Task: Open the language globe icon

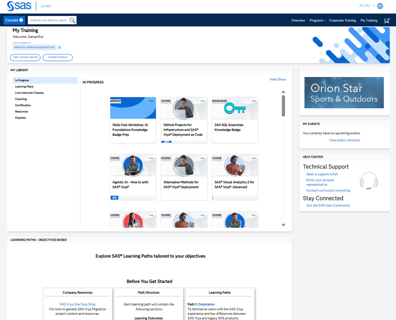Action: [x=380, y=6]
